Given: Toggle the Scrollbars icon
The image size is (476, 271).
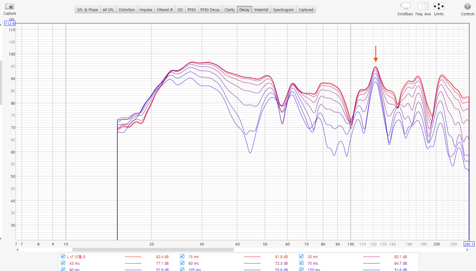Looking at the screenshot, I should (x=405, y=6).
